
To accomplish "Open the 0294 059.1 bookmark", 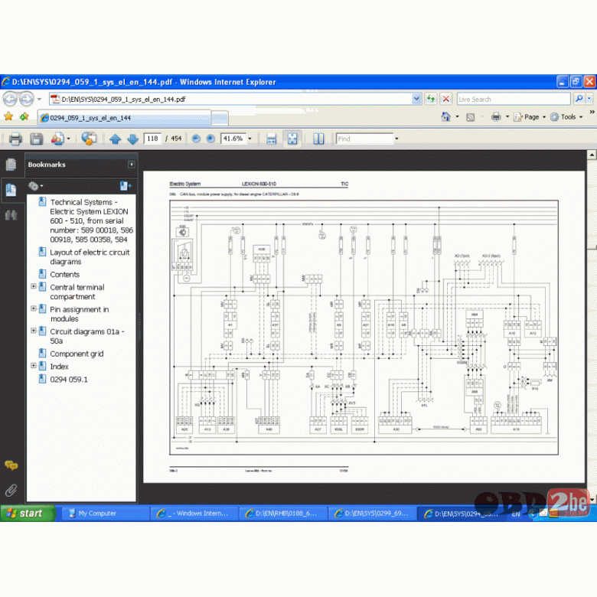I will (69, 380).
